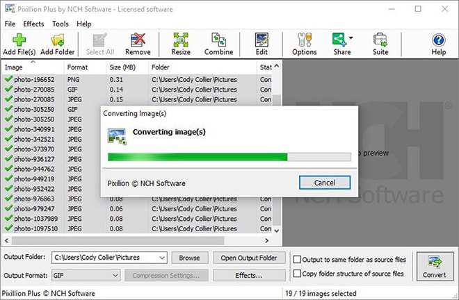Click the horizontal scrollbar thumb of file list
This screenshot has width=459, height=300.
coord(118,241)
